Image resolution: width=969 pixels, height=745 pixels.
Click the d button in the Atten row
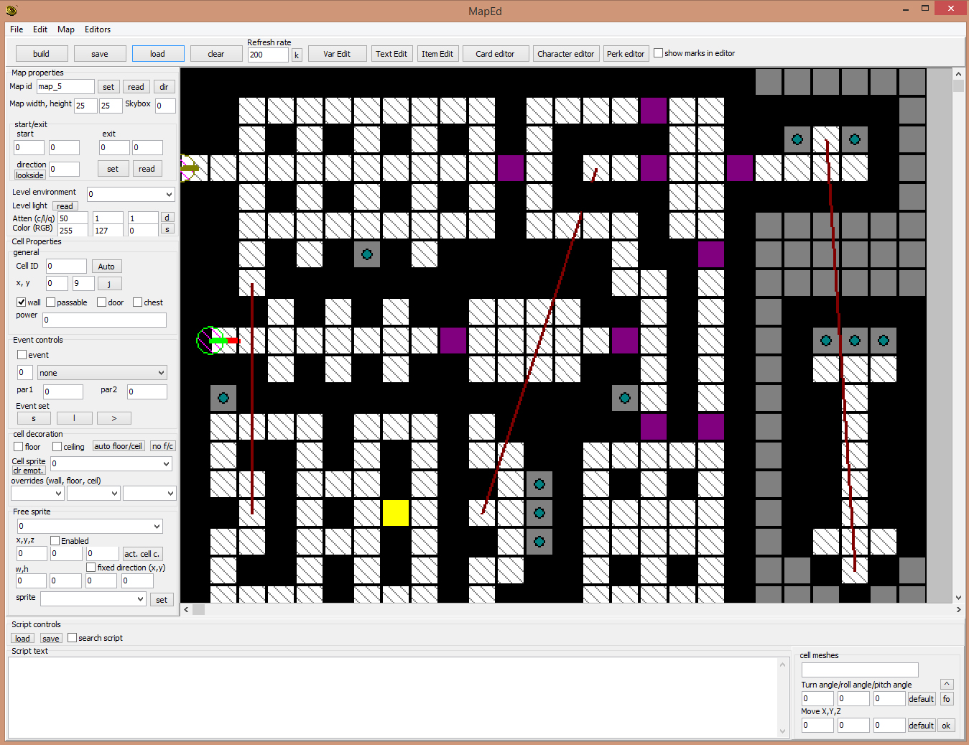point(167,218)
